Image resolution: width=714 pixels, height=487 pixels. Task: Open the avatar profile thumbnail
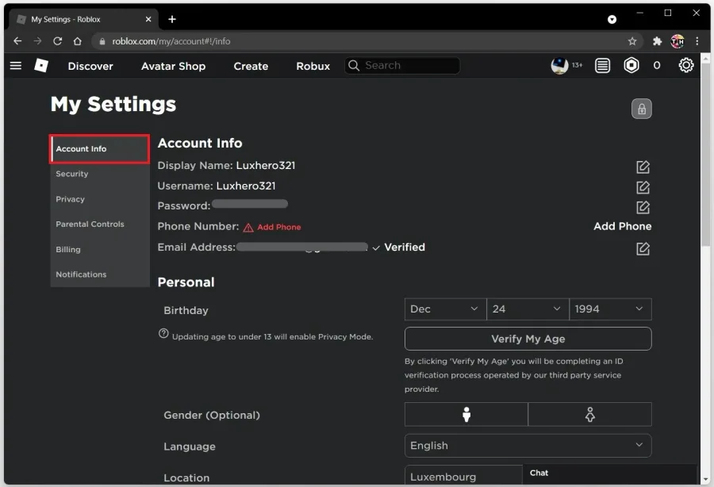click(x=559, y=66)
